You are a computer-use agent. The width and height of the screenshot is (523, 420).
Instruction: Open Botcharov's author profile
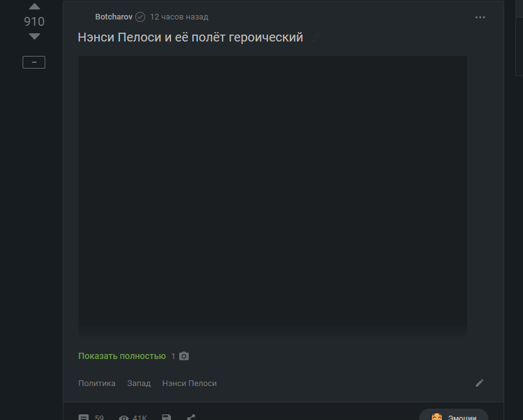(x=114, y=17)
